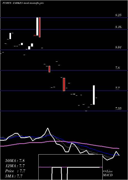Select the 7.8 price level label

[118, 68]
